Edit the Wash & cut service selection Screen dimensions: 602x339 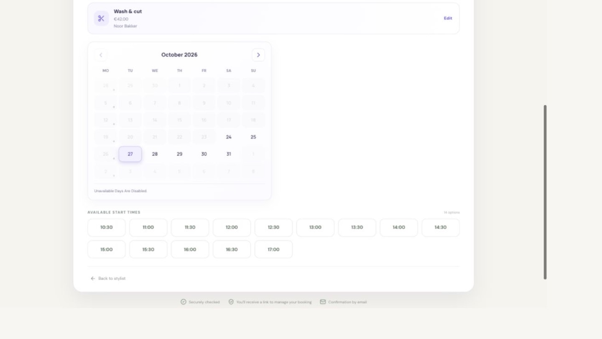[448, 18]
